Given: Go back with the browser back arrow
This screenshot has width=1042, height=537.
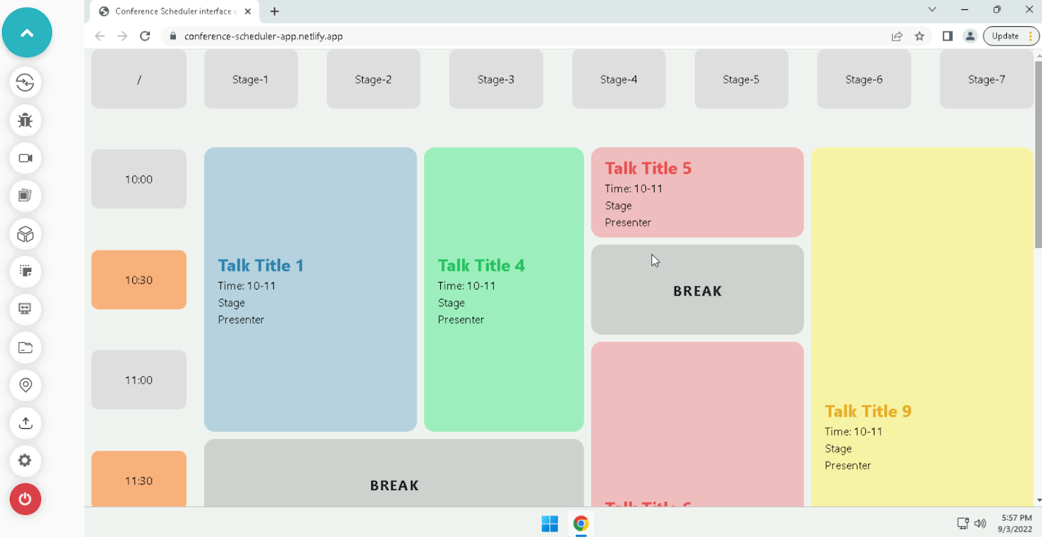Looking at the screenshot, I should pyautogui.click(x=100, y=36).
